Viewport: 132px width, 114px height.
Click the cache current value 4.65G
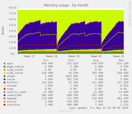coord(49,79)
